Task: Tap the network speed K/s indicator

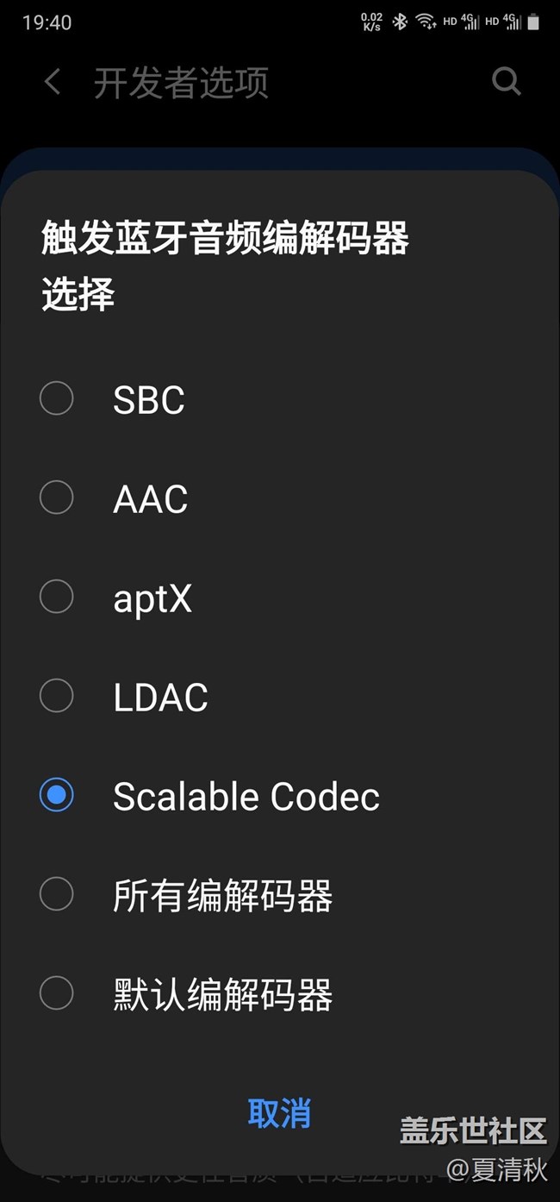Action: click(x=371, y=22)
